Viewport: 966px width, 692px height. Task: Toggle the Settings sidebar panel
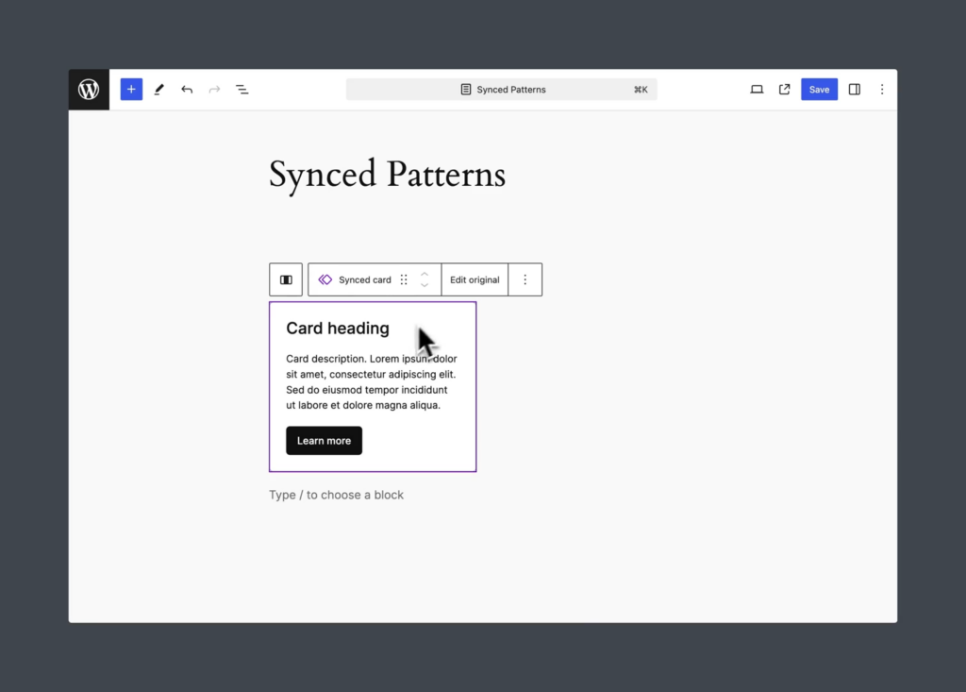(x=854, y=89)
